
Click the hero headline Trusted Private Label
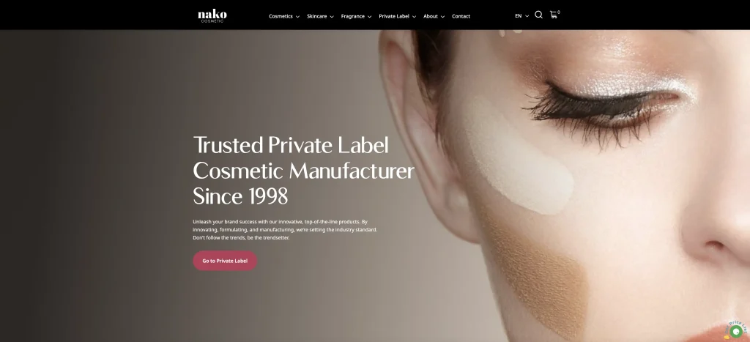(291, 145)
